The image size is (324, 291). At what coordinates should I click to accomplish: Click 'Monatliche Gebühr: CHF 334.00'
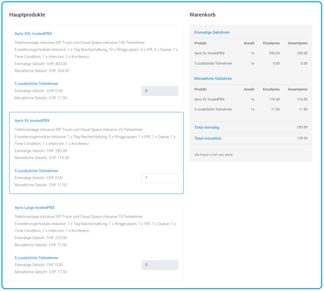click(42, 71)
